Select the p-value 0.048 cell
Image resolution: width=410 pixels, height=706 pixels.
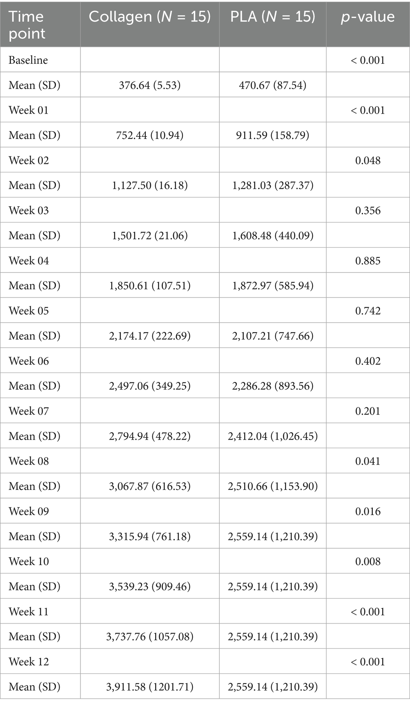(x=368, y=160)
